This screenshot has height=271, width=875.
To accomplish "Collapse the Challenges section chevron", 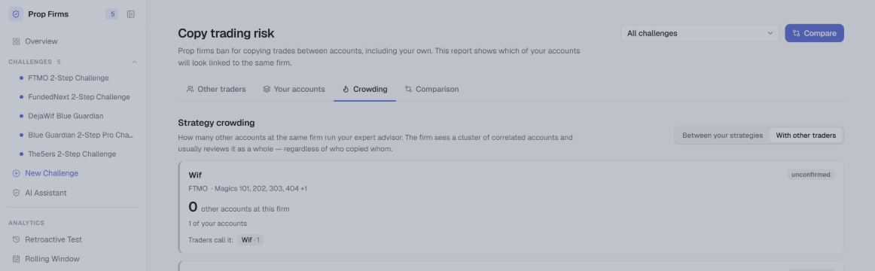I will (134, 62).
